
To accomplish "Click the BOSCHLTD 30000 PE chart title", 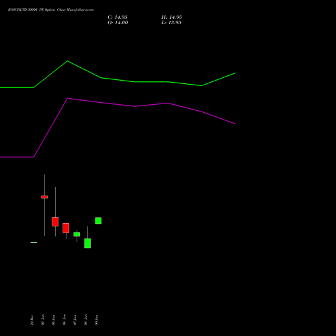I will pos(51,10).
